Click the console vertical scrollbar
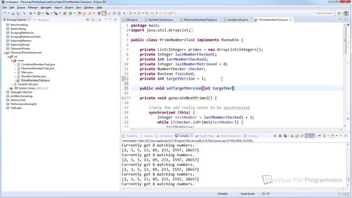This screenshot has width=352, height=198. (348, 165)
